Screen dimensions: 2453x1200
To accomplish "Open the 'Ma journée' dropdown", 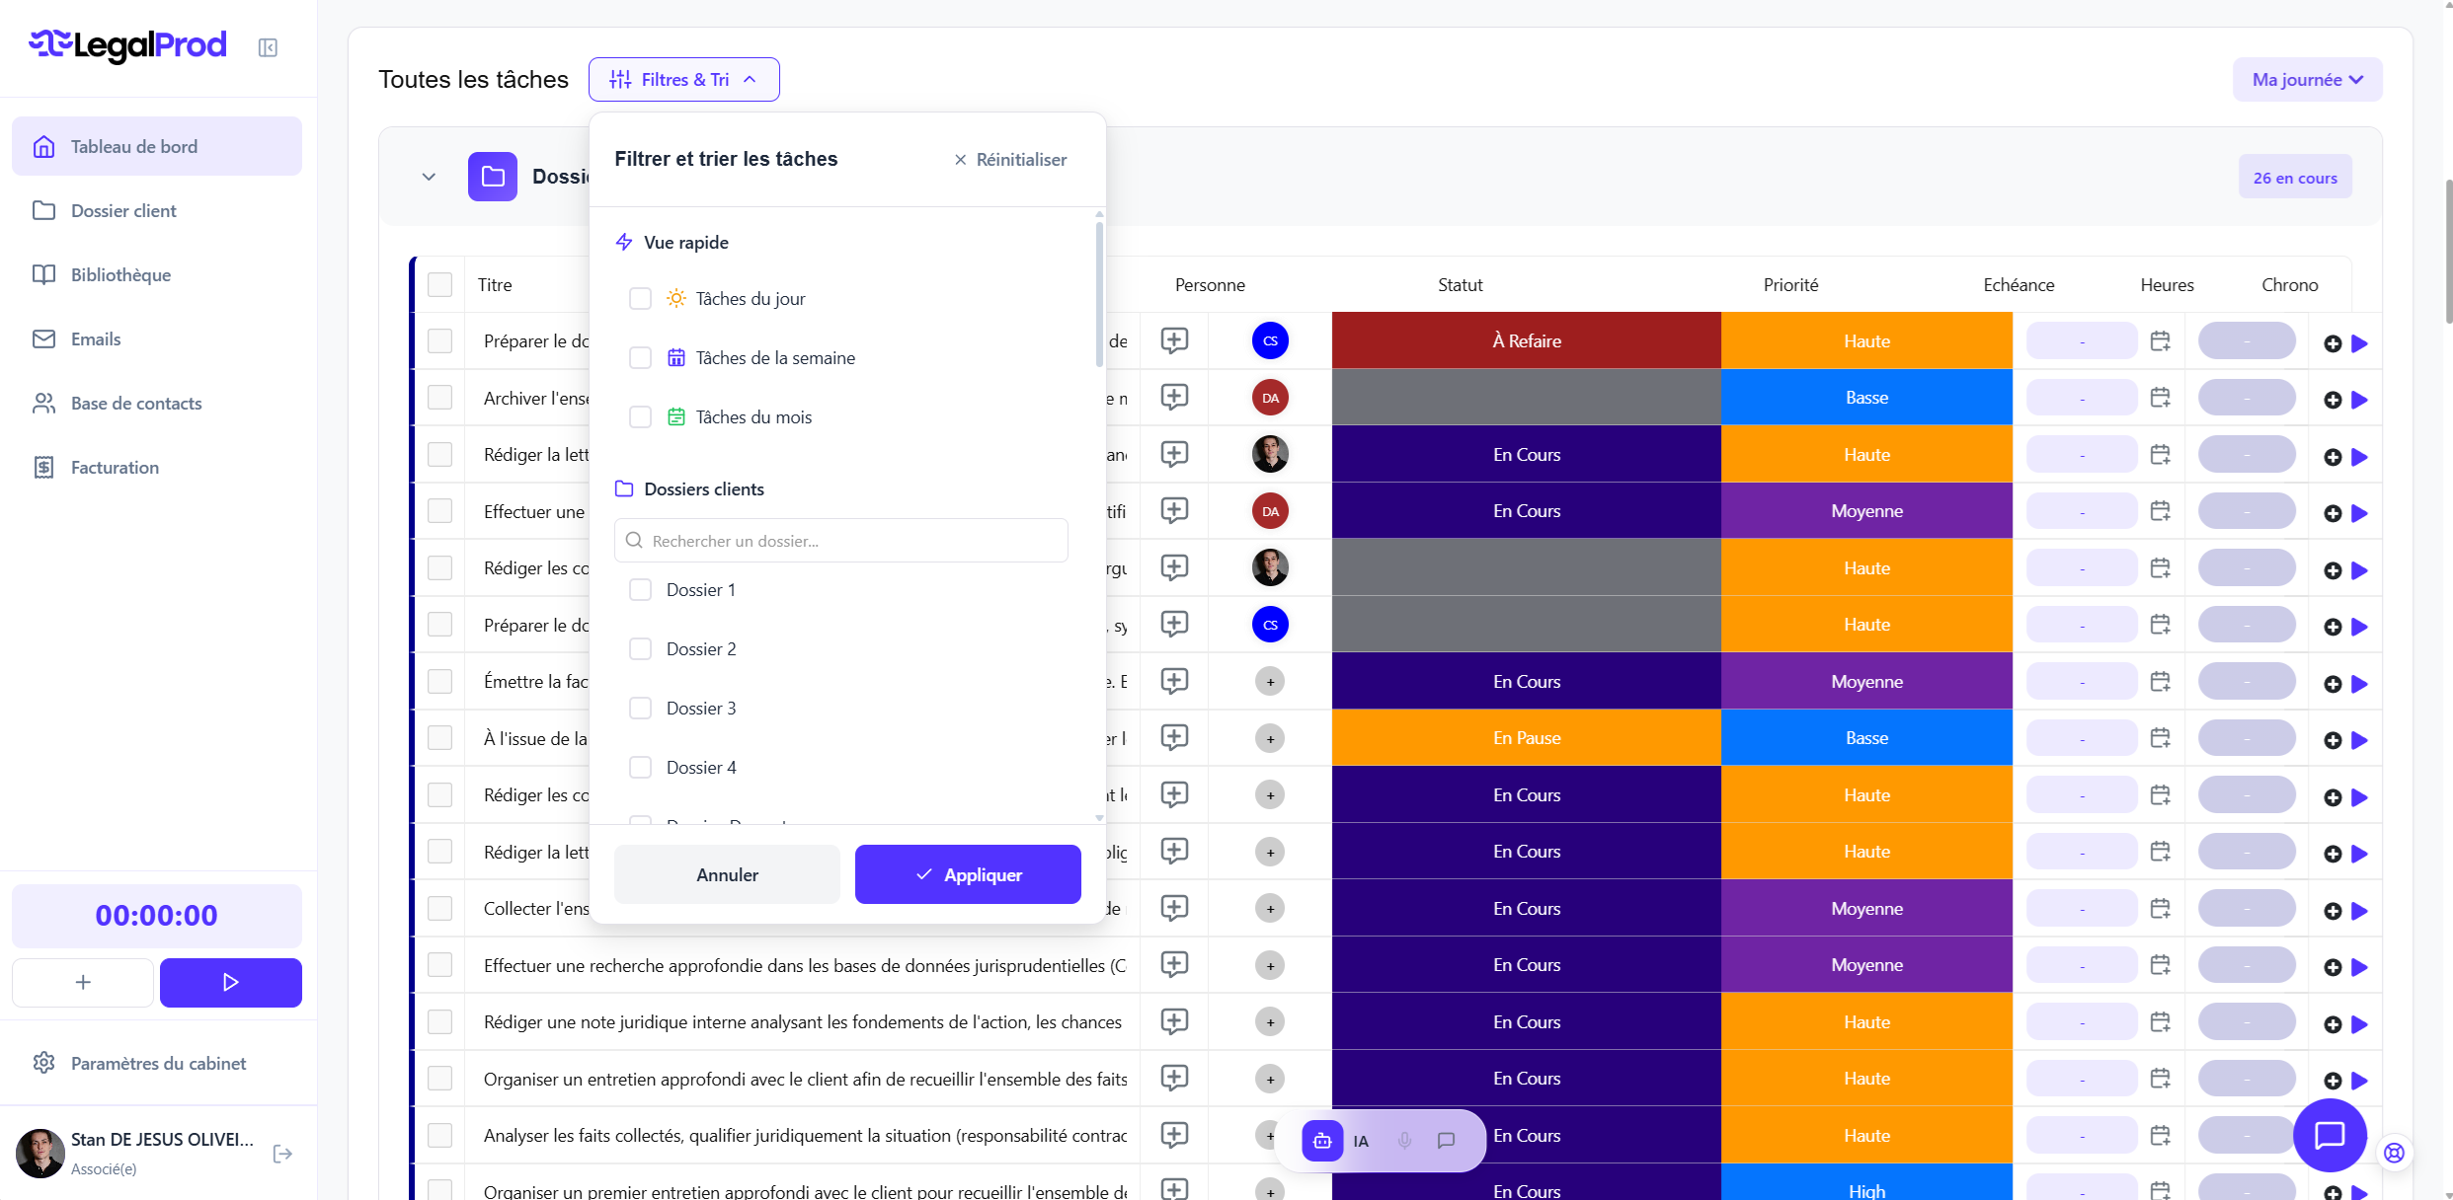I will (x=2307, y=79).
